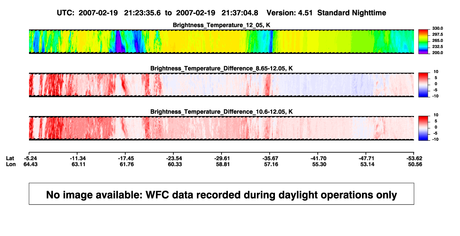Viewport: 460px width, 236px height.
Task: Click the 'Brightness_Temperature_Difference_10.6-12.05, K' title
Action: pyautogui.click(x=222, y=111)
